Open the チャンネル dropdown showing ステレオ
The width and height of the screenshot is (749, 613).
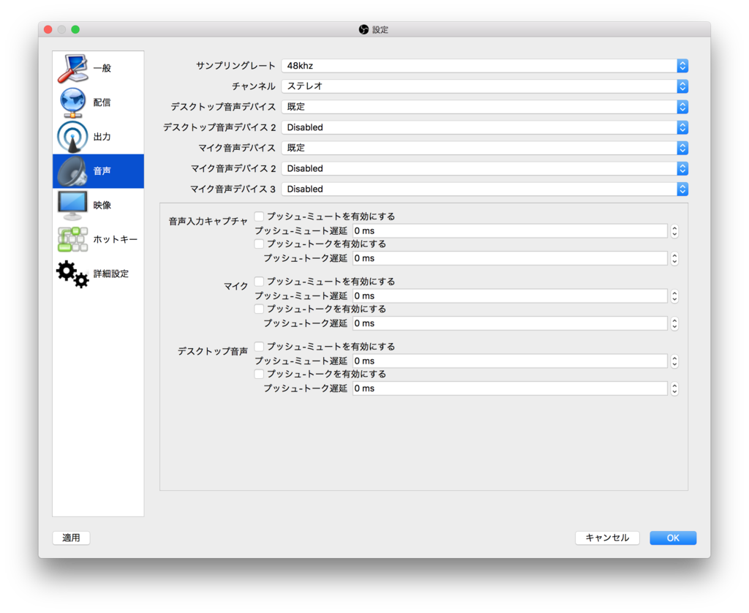tap(504, 86)
